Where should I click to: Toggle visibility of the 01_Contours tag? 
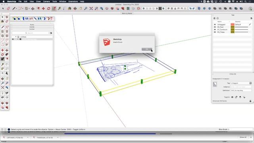click(x=215, y=30)
